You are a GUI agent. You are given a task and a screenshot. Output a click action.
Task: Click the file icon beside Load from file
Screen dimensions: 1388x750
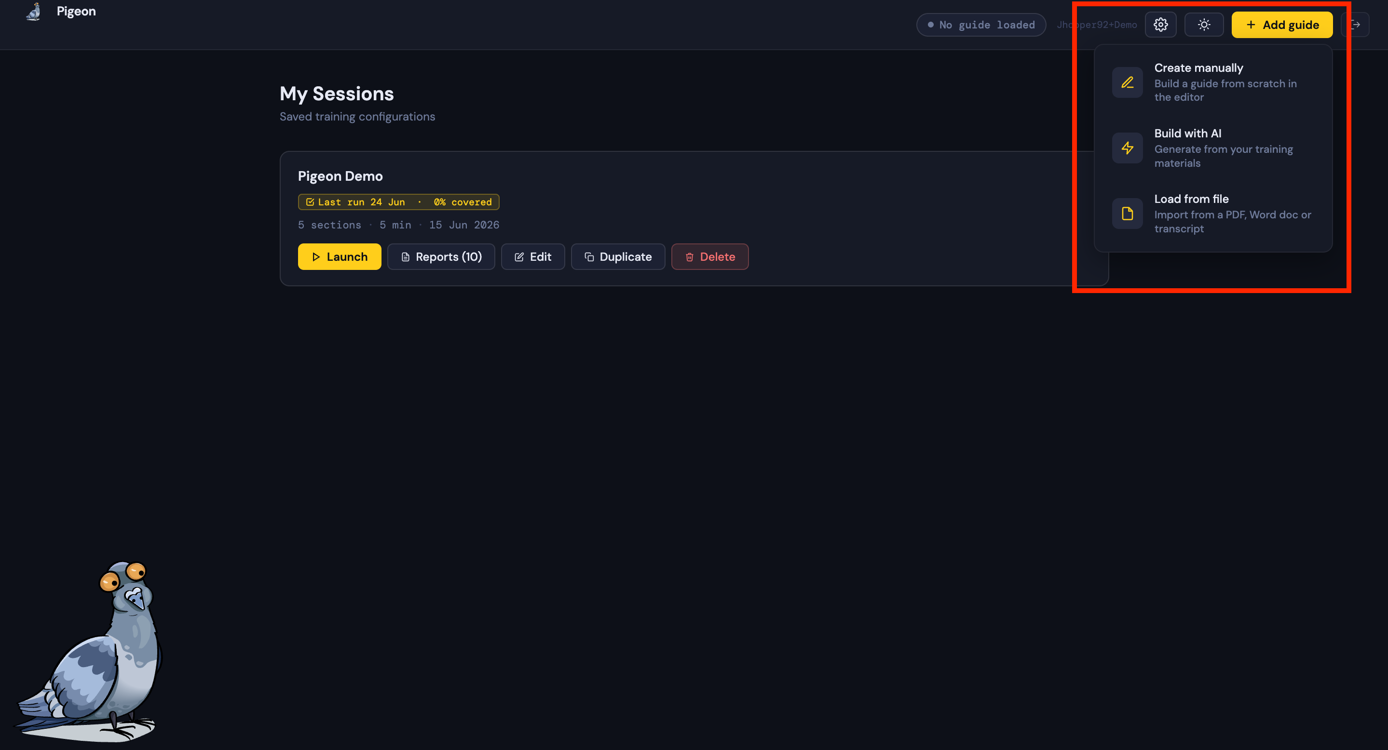tap(1127, 214)
